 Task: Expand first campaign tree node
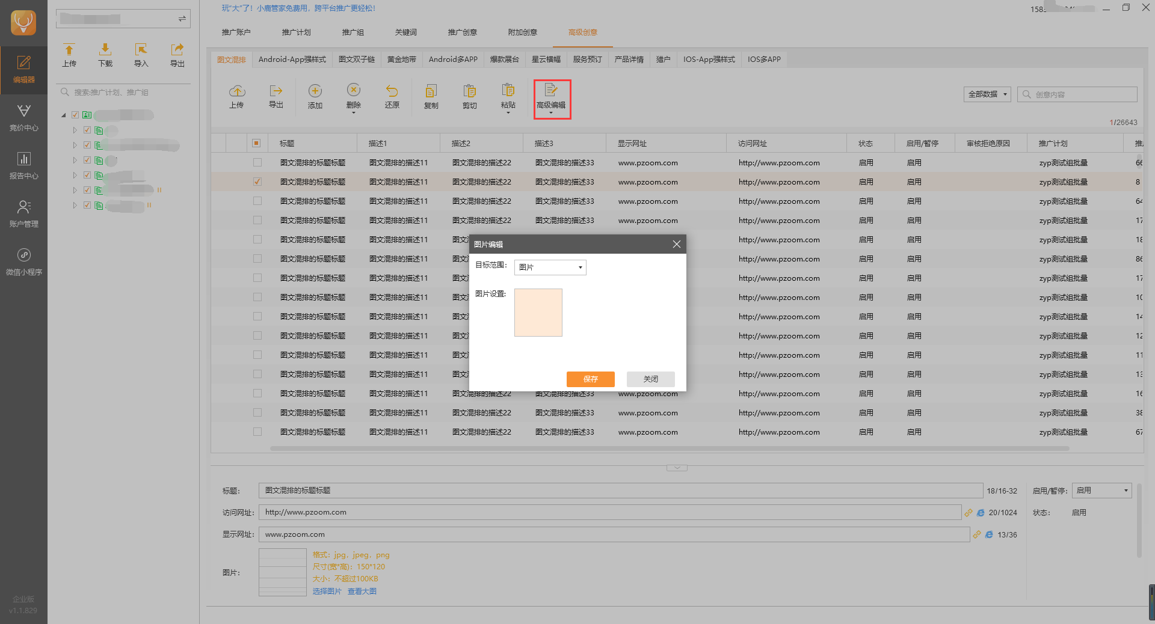[75, 130]
